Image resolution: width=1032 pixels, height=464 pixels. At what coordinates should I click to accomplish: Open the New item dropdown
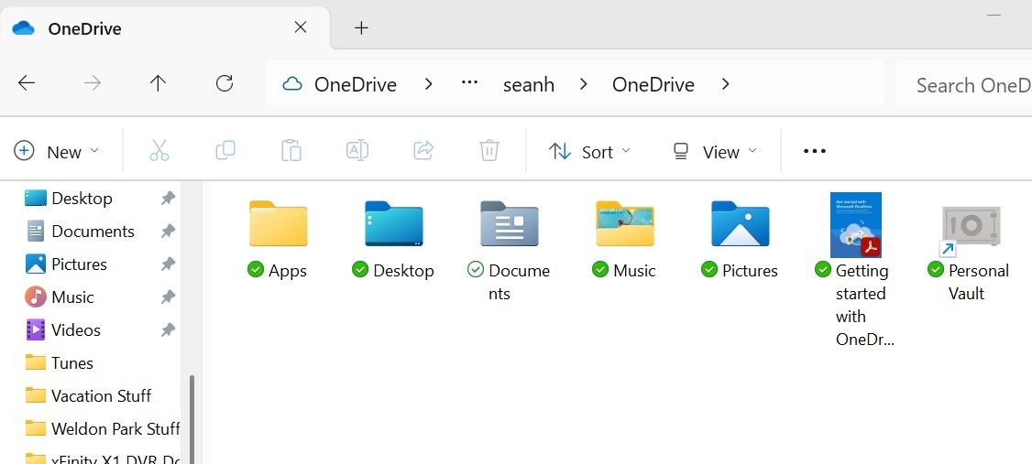click(57, 151)
